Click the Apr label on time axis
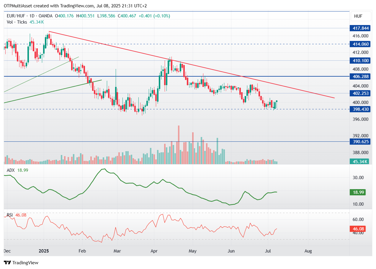This screenshot has width=376, height=269. 154,251
